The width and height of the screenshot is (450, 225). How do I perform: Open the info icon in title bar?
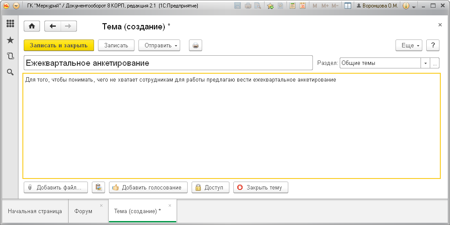pos(406,6)
